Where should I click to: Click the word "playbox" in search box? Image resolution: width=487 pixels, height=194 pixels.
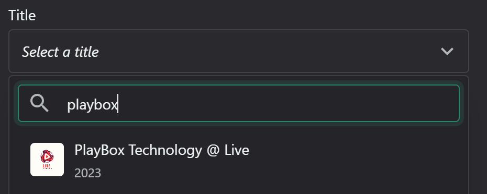pyautogui.click(x=92, y=105)
